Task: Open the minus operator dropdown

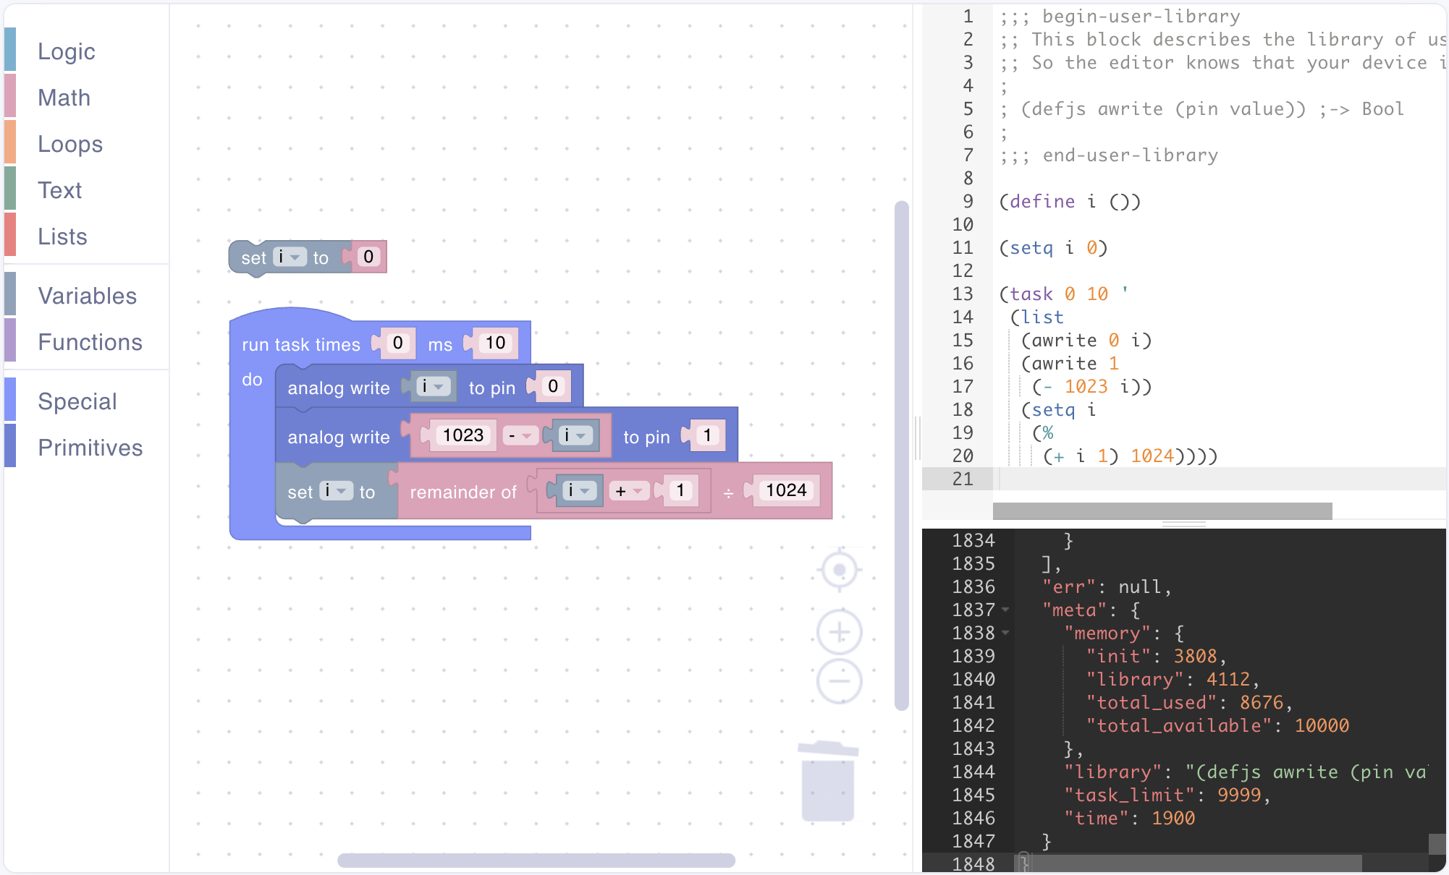Action: tap(520, 436)
